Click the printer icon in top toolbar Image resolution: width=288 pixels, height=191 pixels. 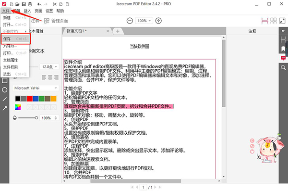pos(30,4)
